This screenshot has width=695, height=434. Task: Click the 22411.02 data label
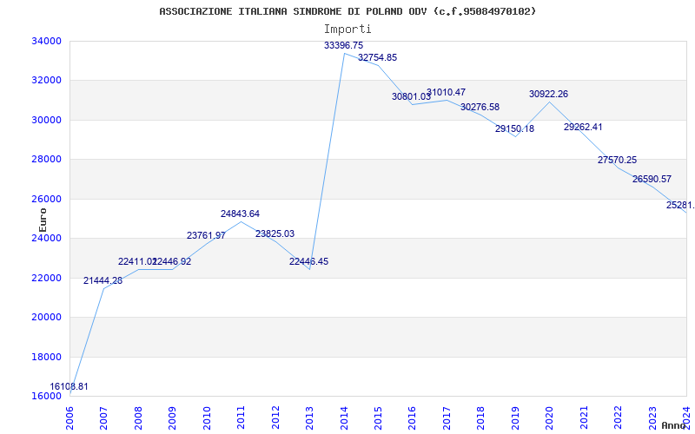[x=137, y=262]
